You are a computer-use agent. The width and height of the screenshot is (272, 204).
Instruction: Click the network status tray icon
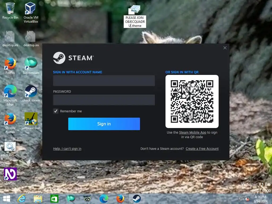pyautogui.click(x=241, y=199)
